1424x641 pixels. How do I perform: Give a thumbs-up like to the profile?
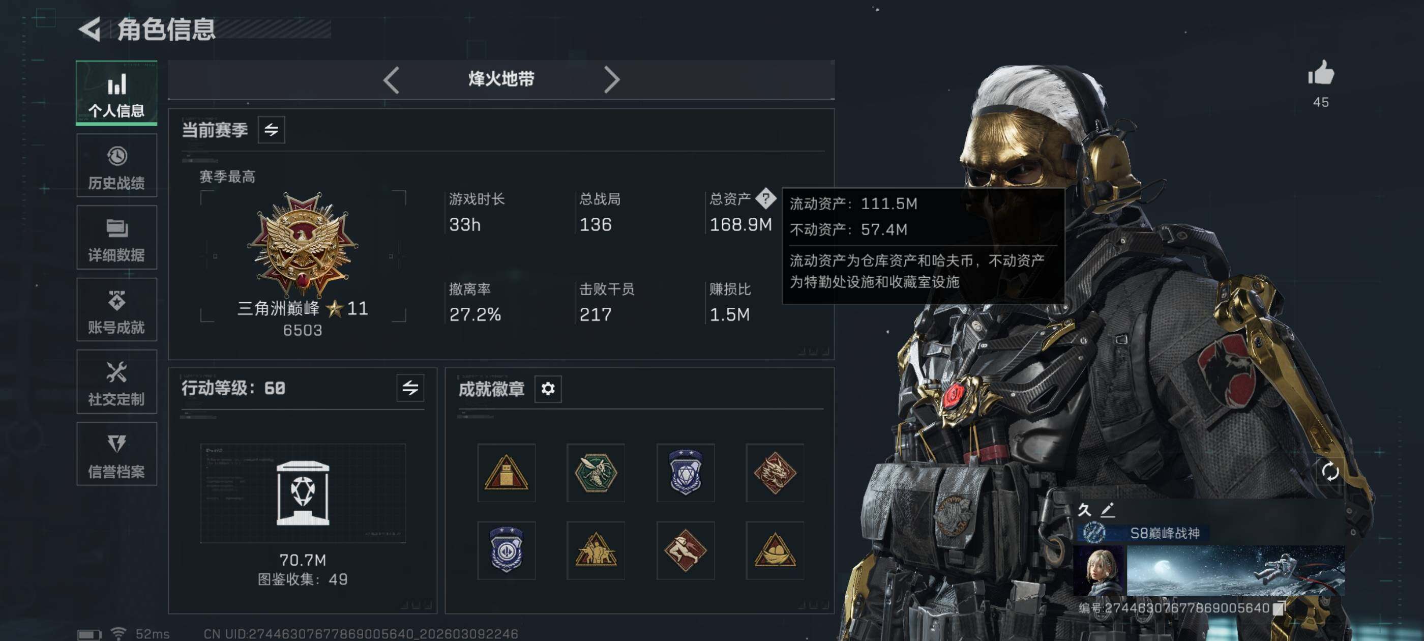[x=1321, y=73]
